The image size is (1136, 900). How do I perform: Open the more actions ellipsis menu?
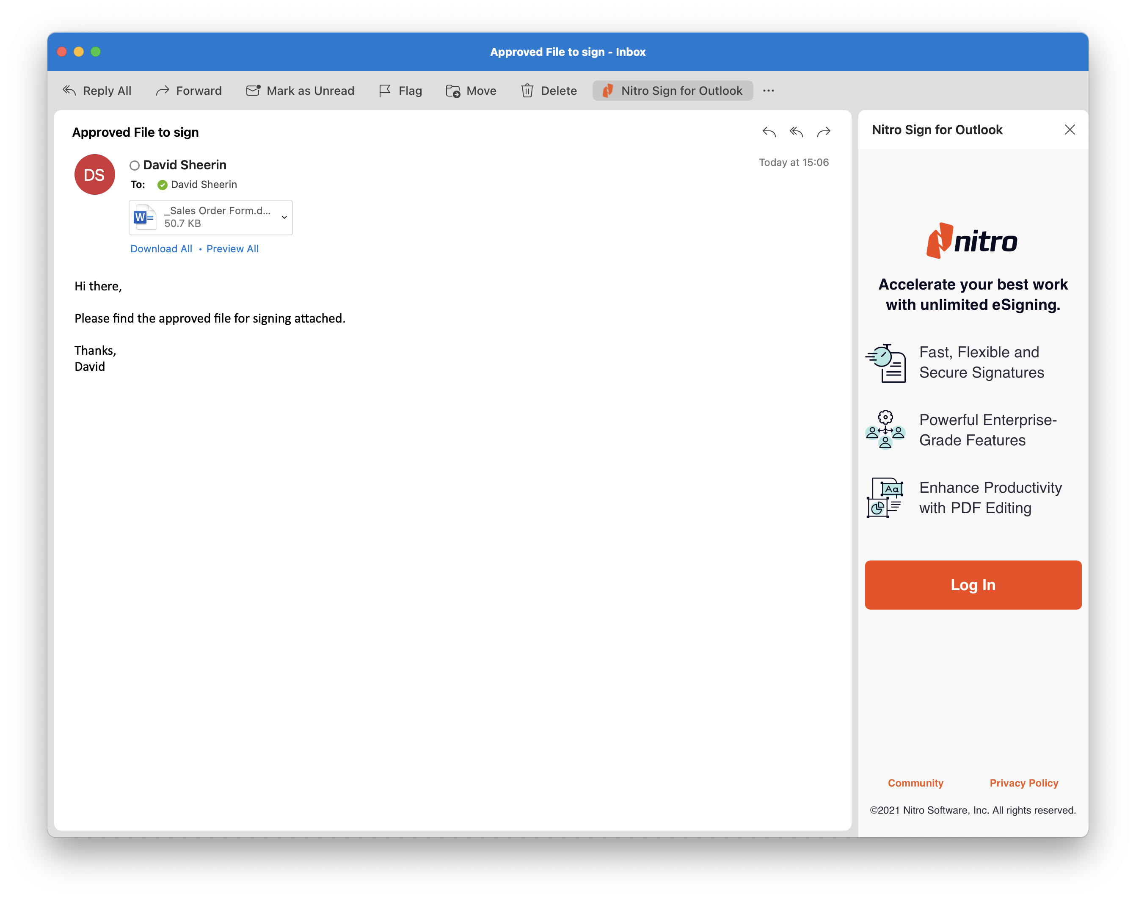[769, 90]
